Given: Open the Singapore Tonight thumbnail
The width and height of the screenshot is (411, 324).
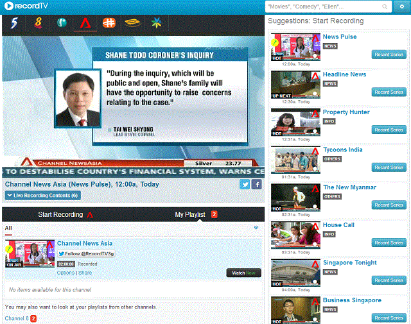Looking at the screenshot, I should [295, 273].
